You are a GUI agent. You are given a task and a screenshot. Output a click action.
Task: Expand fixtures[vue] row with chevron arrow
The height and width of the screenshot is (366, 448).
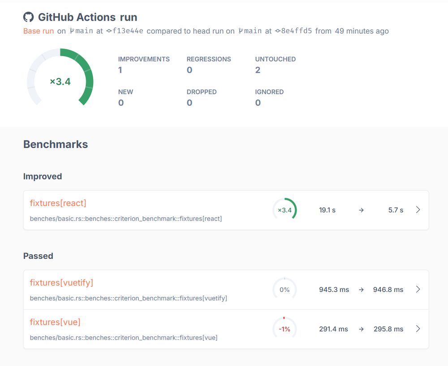[418, 329]
